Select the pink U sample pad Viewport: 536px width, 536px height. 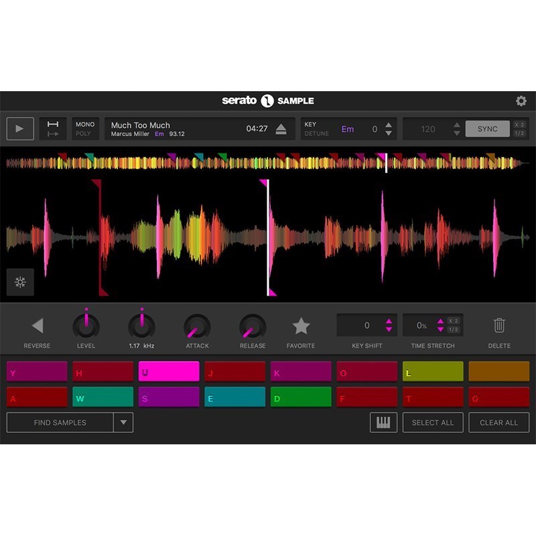(x=169, y=371)
